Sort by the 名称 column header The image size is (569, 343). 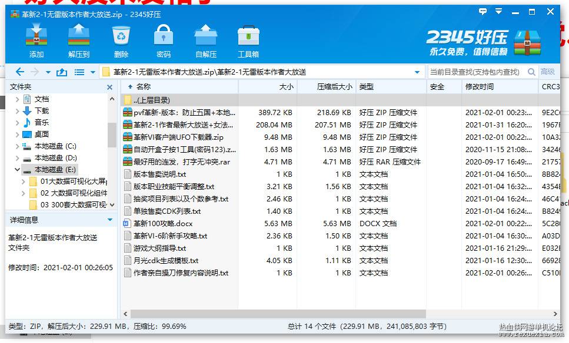(179, 87)
